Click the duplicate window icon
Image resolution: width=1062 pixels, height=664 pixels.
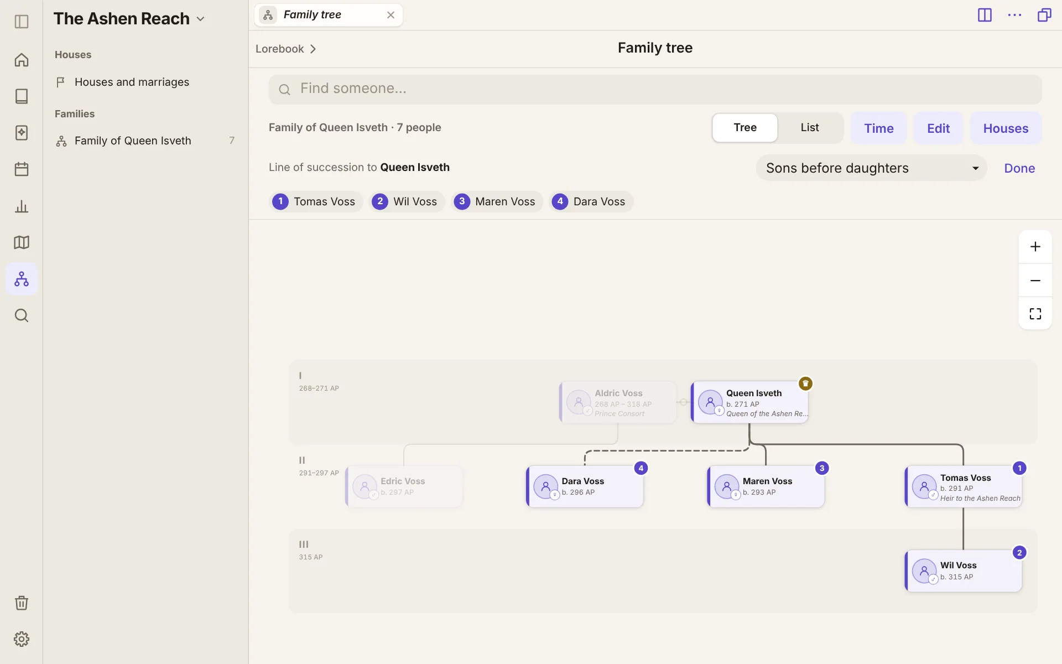point(1044,15)
